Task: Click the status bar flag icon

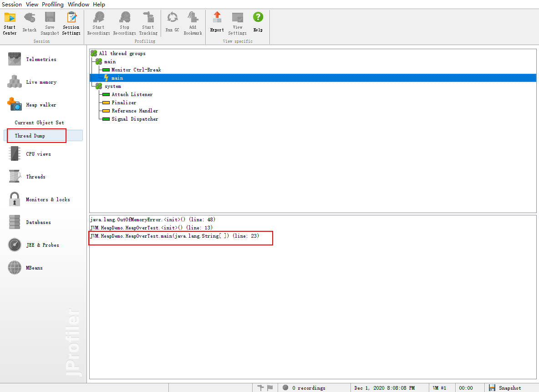Action: (270, 388)
